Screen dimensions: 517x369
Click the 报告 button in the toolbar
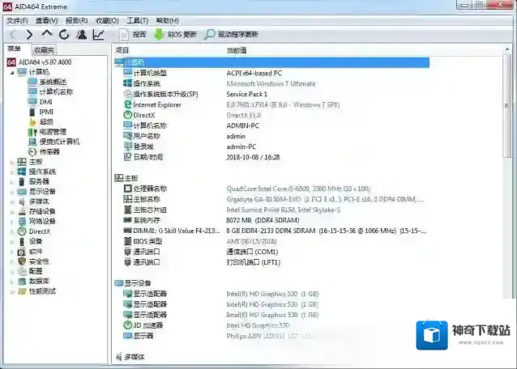pyautogui.click(x=133, y=35)
